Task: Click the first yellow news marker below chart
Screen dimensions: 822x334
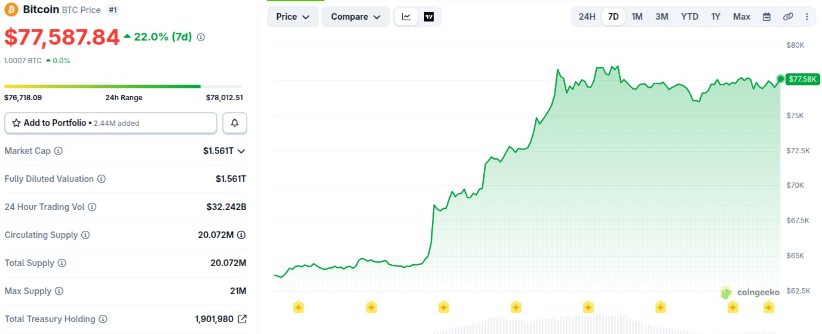Action: coord(299,307)
